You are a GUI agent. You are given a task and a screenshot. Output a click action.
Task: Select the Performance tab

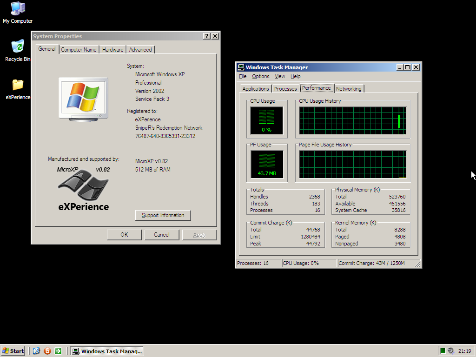(x=316, y=88)
